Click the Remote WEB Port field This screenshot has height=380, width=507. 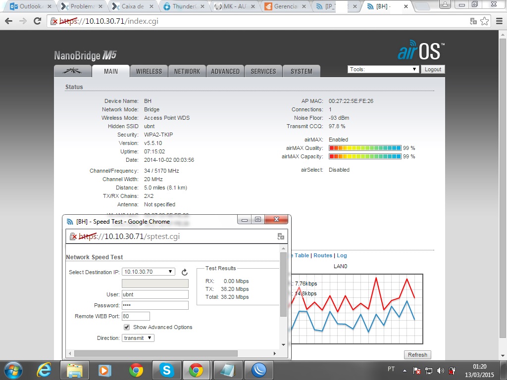click(x=136, y=316)
